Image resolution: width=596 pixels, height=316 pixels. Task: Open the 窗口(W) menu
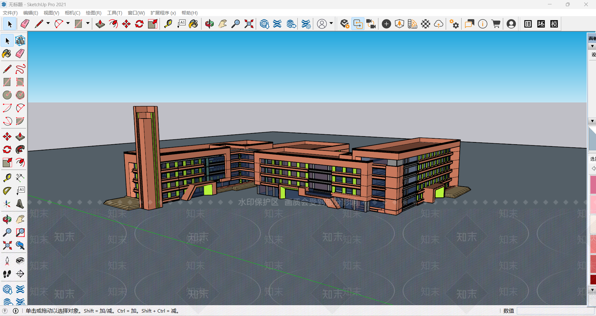click(136, 13)
